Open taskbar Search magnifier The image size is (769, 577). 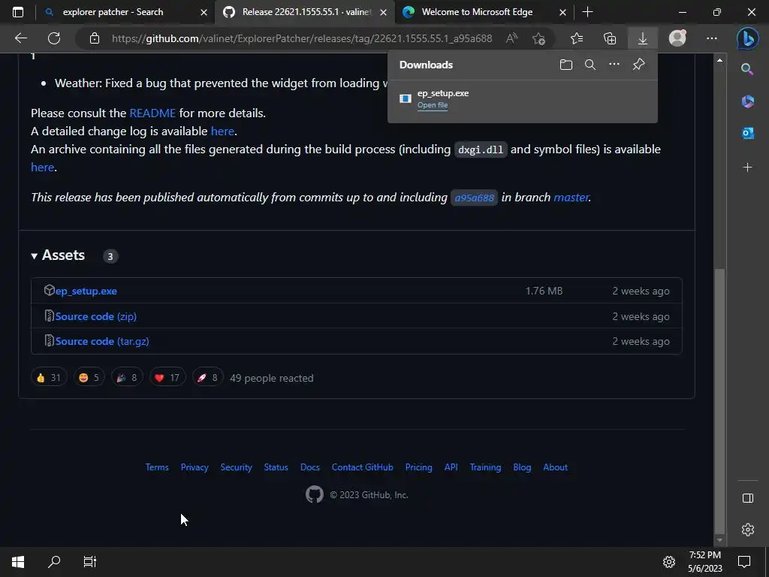click(54, 562)
